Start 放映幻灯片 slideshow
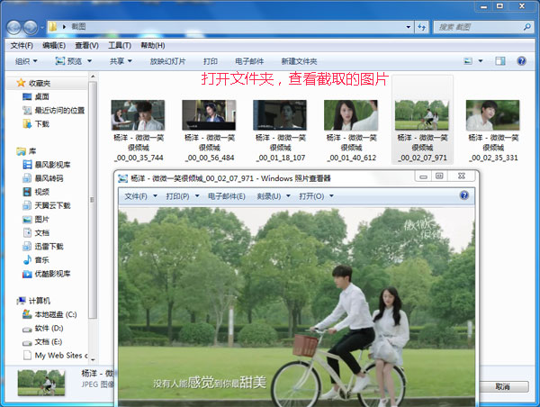Screen dimensions: 540x407 [x=167, y=61]
